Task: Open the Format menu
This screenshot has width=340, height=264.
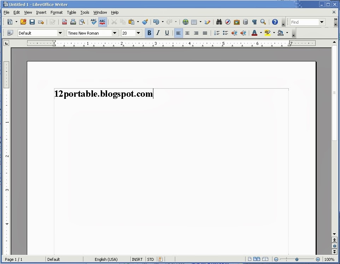Action: click(57, 12)
